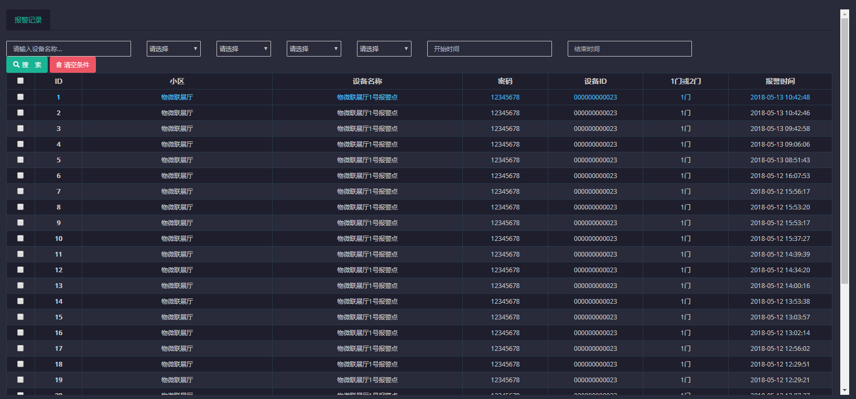Toggle the select-all checkbox in table header

click(20, 81)
